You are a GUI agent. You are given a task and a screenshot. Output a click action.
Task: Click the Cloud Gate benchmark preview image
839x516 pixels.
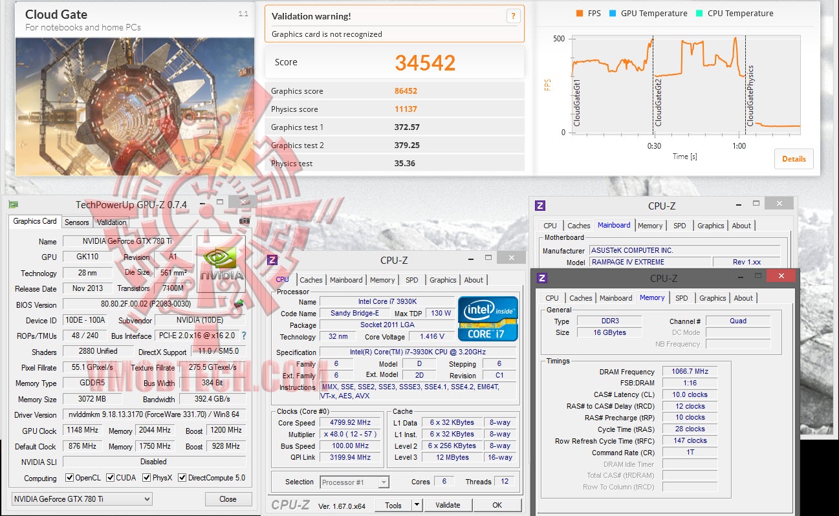135,106
